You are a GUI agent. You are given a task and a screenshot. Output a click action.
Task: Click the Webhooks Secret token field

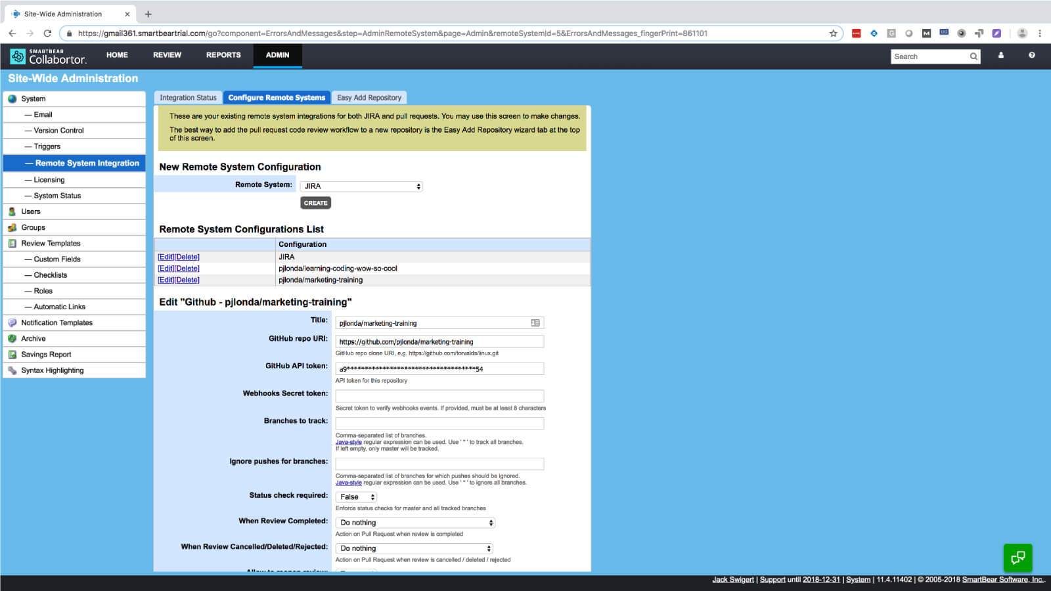pyautogui.click(x=439, y=396)
